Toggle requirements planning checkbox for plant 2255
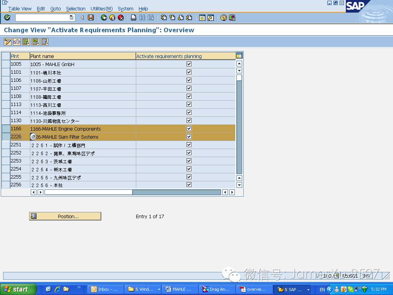This screenshot has width=393, height=295. 189,177
